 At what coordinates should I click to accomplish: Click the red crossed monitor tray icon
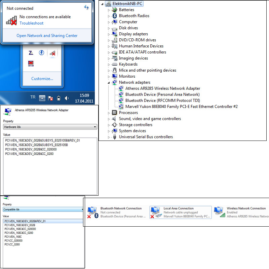tap(31, 64)
